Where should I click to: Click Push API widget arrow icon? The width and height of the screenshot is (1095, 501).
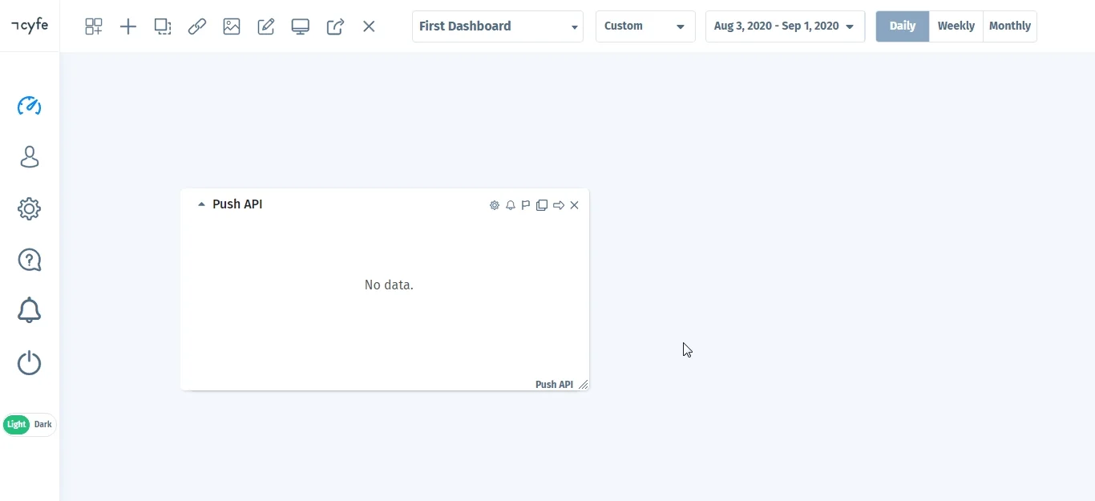coord(559,205)
